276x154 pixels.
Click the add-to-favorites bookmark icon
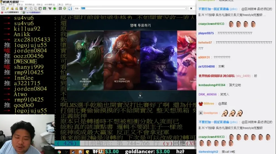(x=26, y=9)
